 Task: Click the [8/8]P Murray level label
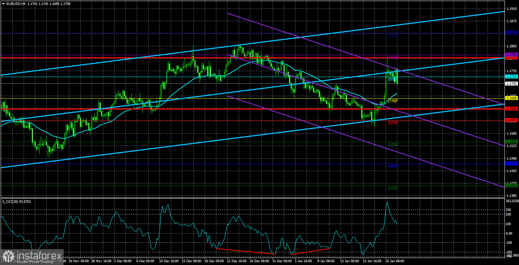(x=393, y=79)
